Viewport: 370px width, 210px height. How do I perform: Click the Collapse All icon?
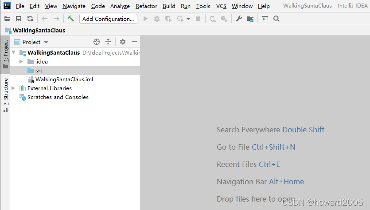click(x=108, y=42)
